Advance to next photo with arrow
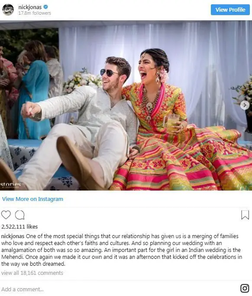Image resolution: width=252 pixels, height=296 pixels. pos(245,105)
